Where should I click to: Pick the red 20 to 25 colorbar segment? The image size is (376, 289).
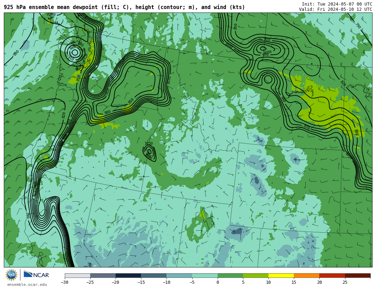coord(332,275)
